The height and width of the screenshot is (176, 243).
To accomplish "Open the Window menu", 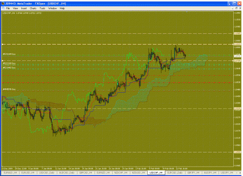I will 52,9.
